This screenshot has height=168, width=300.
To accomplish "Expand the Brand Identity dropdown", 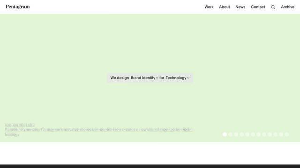I will 144,78.
